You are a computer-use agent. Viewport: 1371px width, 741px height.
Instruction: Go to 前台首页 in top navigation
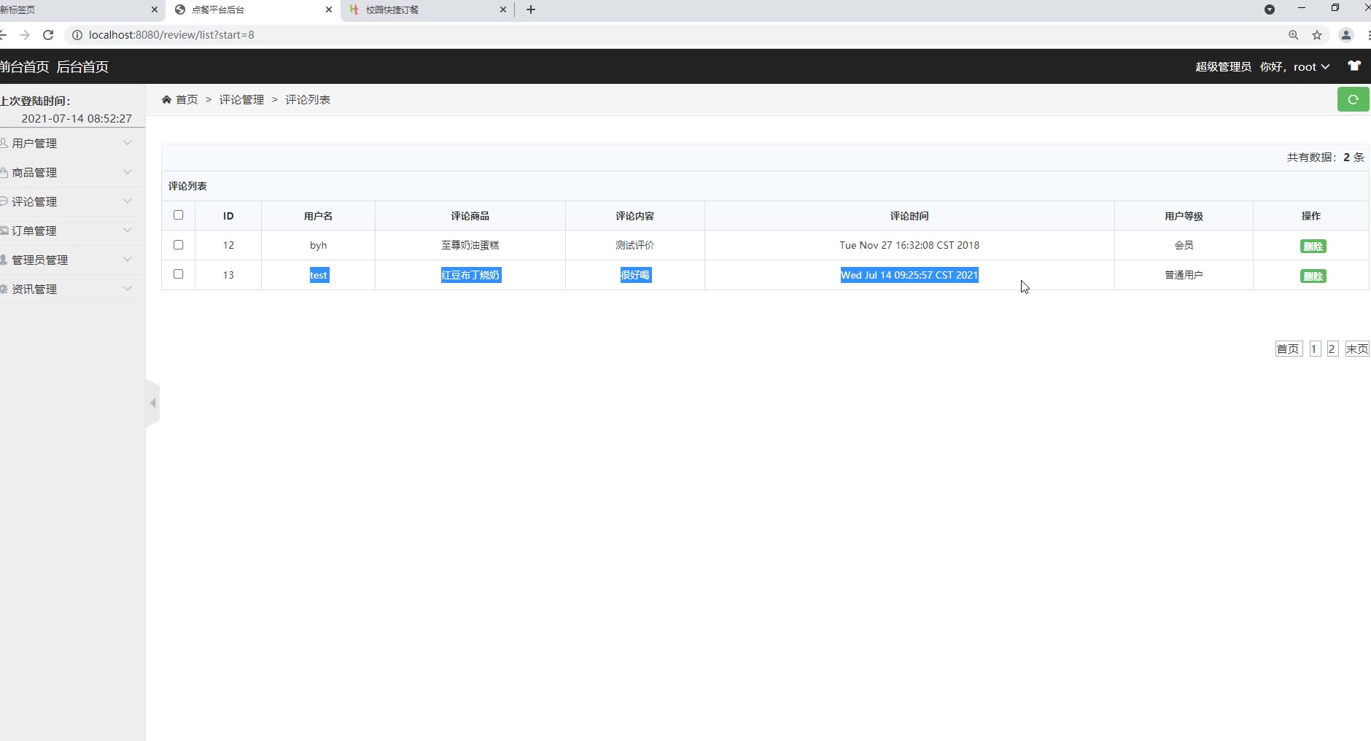tap(24, 66)
